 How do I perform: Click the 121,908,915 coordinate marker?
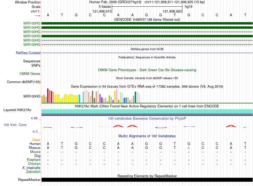[x=102, y=11]
